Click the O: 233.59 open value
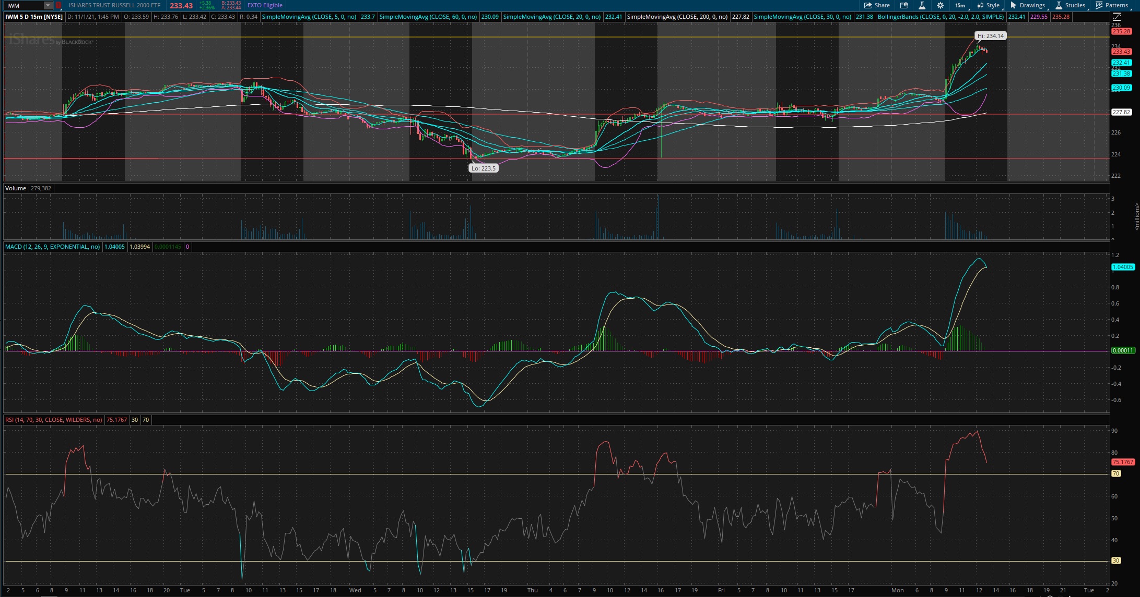Screen dimensions: 1140x597 (136, 17)
